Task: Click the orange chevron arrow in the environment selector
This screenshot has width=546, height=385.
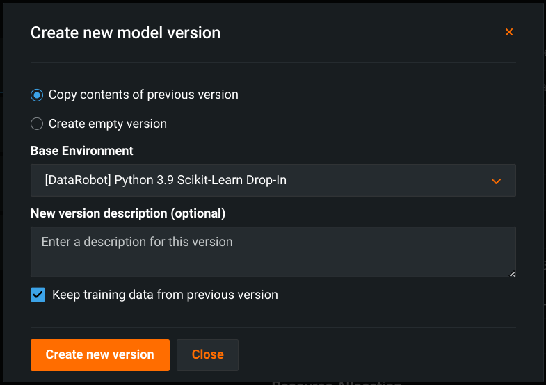Action: 497,181
